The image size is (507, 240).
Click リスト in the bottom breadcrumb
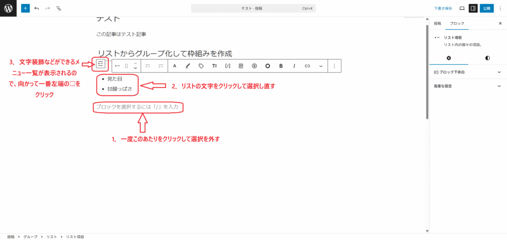pos(52,237)
